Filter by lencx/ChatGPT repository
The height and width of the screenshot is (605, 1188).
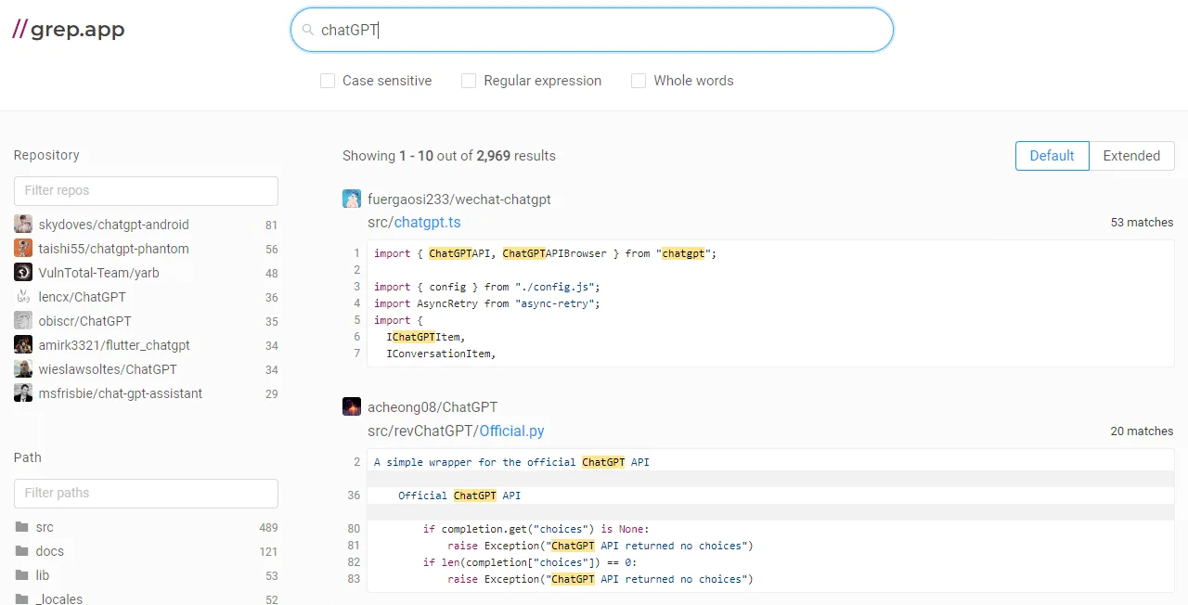click(82, 297)
